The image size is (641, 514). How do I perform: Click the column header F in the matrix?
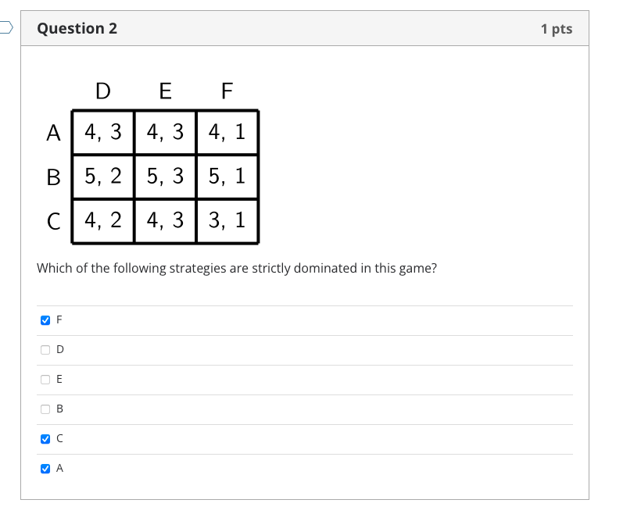coord(227,91)
